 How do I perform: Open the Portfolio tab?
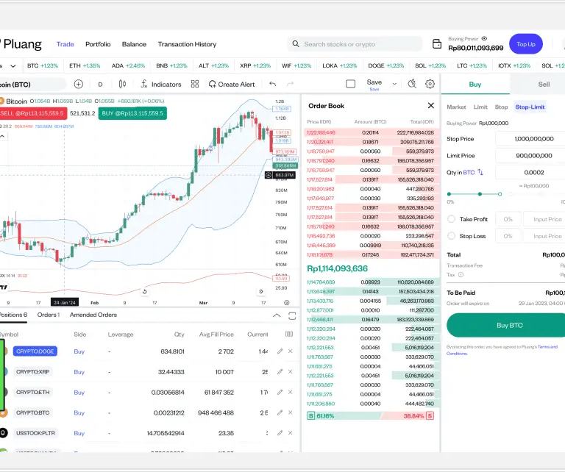pyautogui.click(x=98, y=44)
